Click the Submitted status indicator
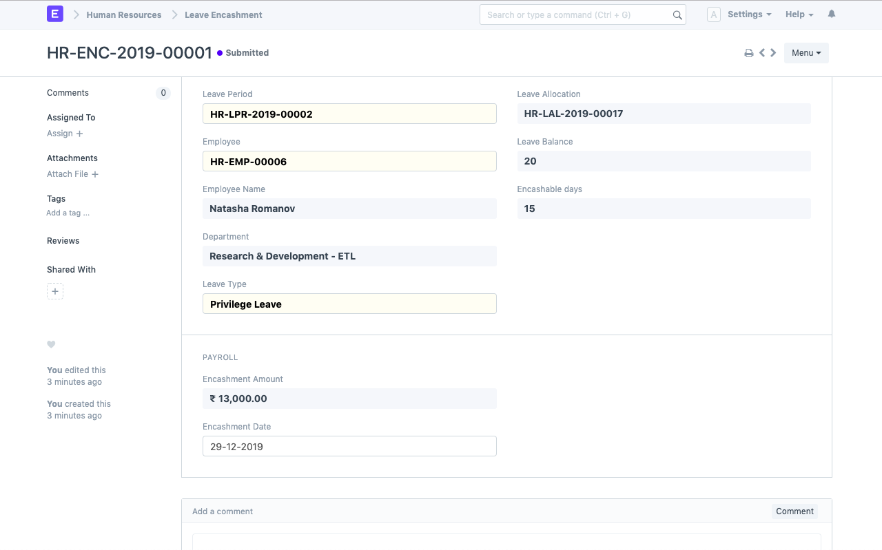Screen dimensions: 882x550 243,53
